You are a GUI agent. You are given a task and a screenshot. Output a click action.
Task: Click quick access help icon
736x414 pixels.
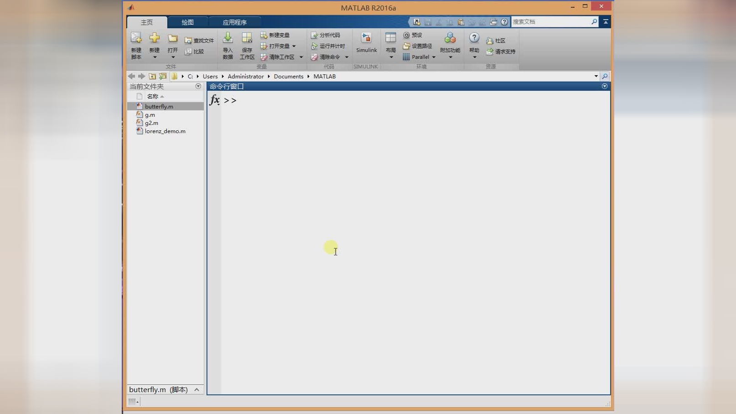pyautogui.click(x=504, y=22)
